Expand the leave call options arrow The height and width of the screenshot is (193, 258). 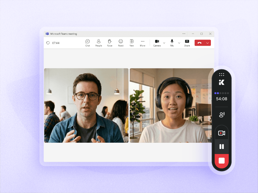[x=208, y=43]
